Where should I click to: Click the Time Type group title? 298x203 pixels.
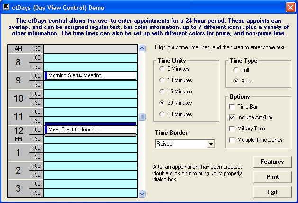click(244, 61)
